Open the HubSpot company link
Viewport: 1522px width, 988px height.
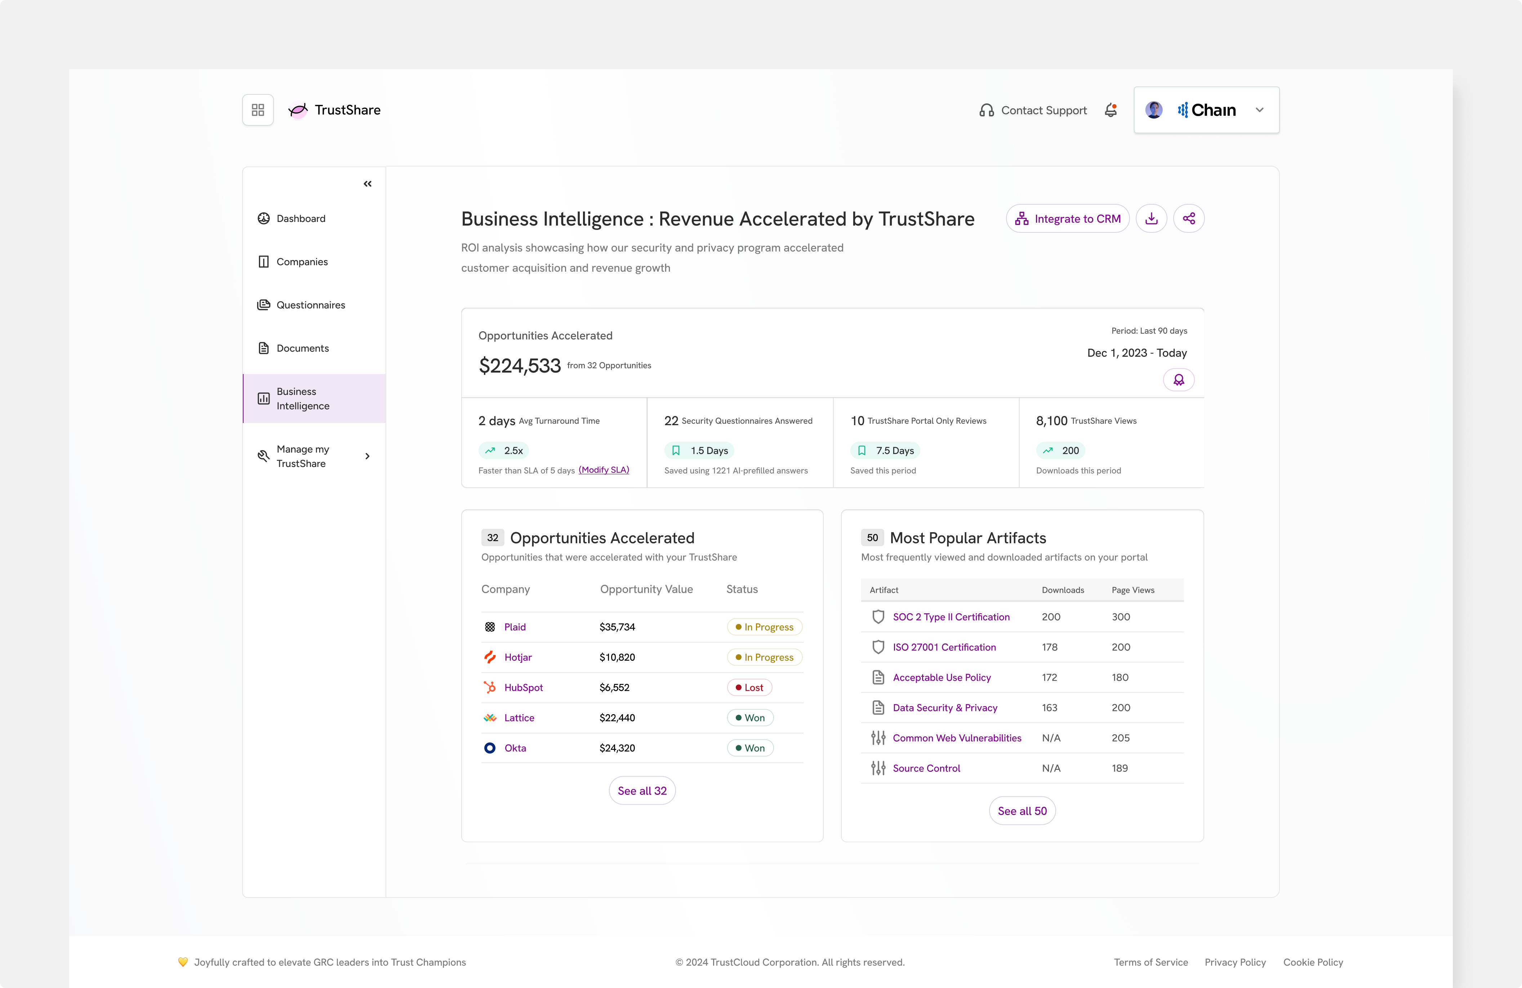click(523, 687)
